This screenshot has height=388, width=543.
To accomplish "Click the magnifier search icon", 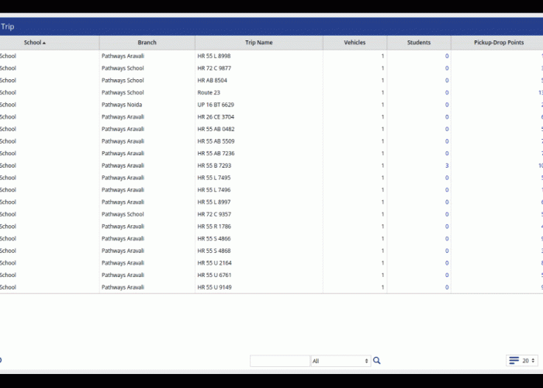I will coord(377,361).
